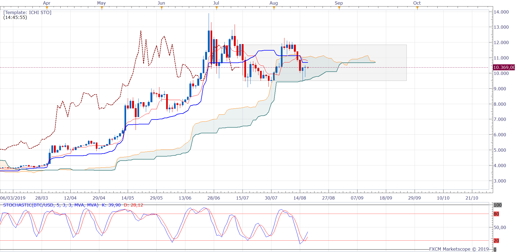Click the D: 28,12 stochastic value
Viewport: 515px width, 252px height.
point(133,205)
